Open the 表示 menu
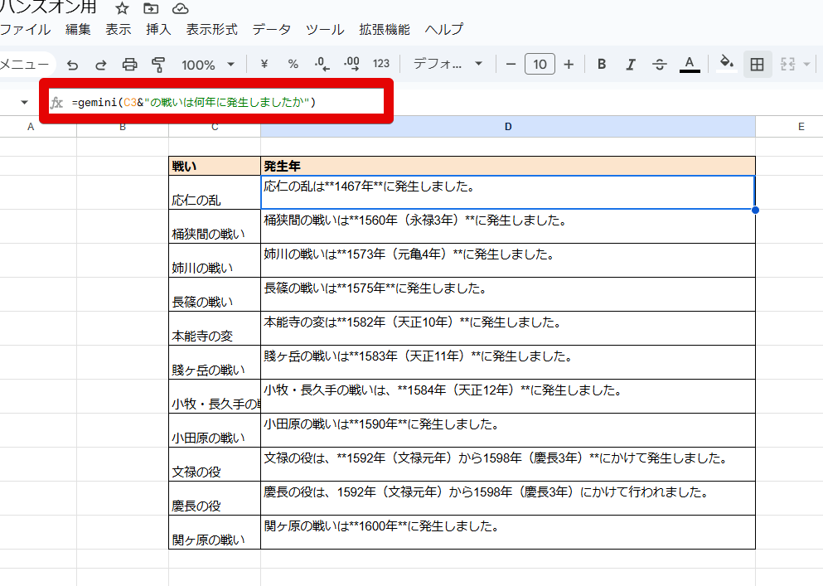The height and width of the screenshot is (586, 823). click(x=118, y=29)
